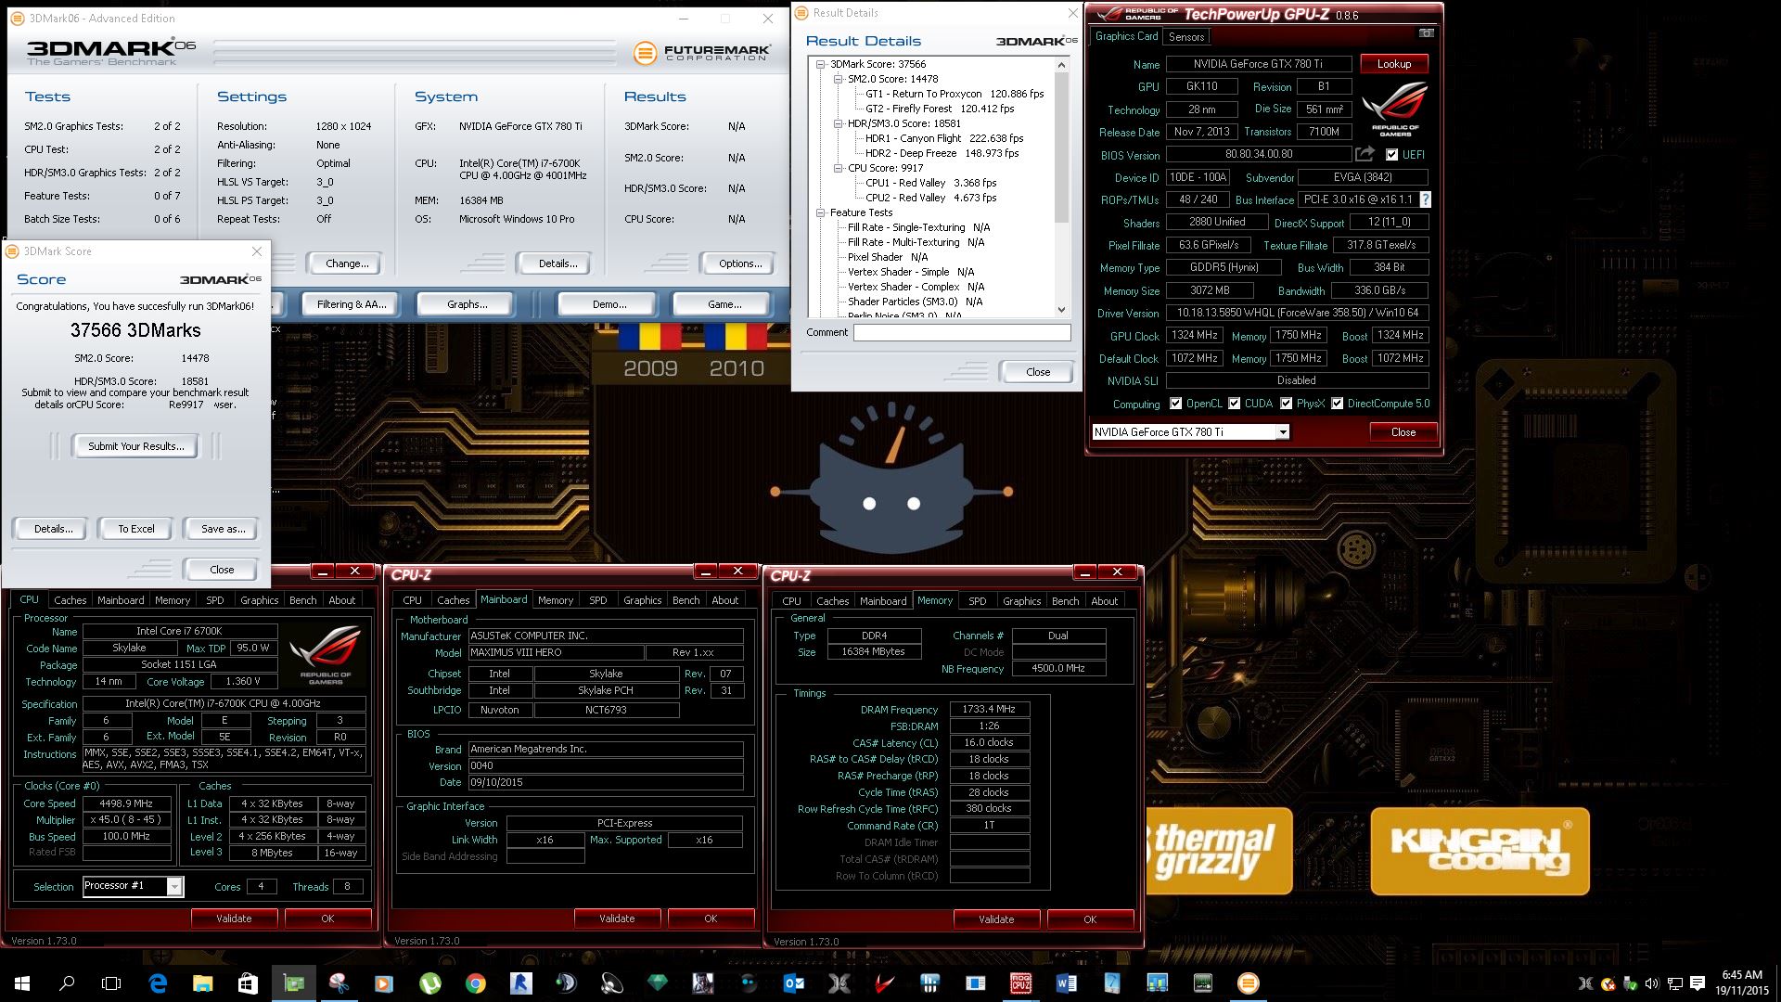Click the network tray icon
This screenshot has height=1002, width=1781.
click(x=1675, y=983)
